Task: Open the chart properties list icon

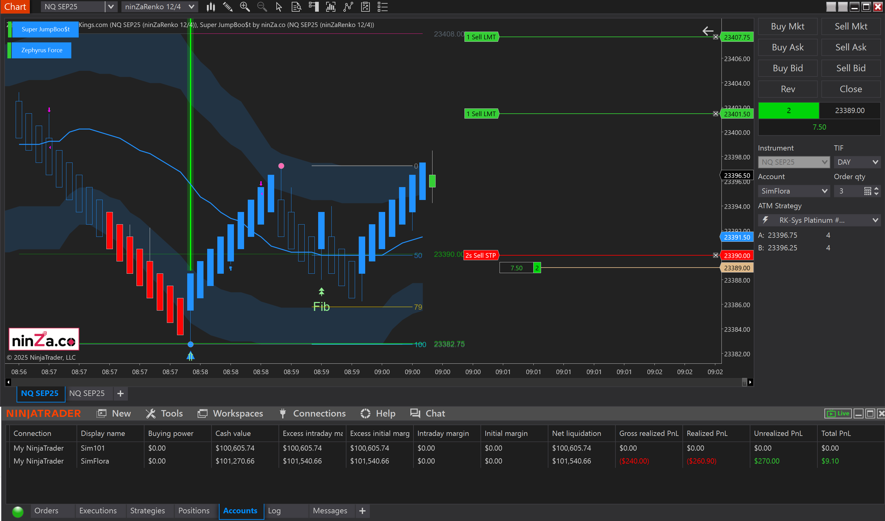Action: (382, 7)
